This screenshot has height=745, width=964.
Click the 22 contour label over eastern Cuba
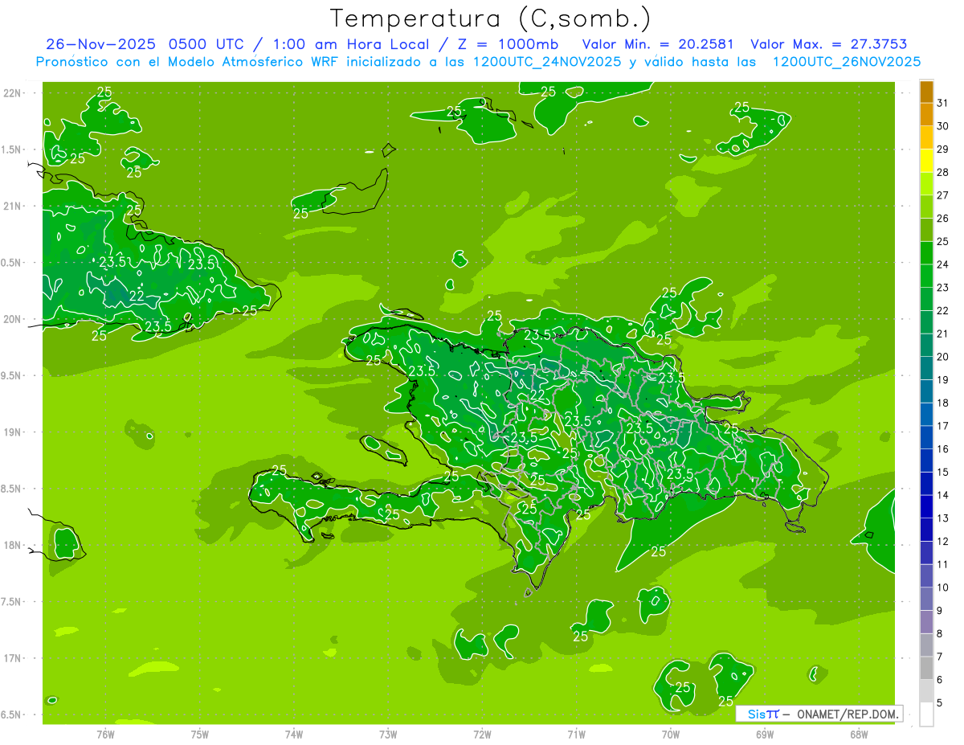point(137,296)
